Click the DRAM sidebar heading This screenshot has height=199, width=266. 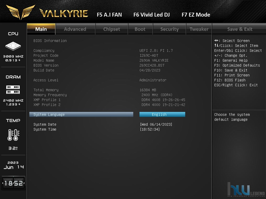click(x=13, y=77)
